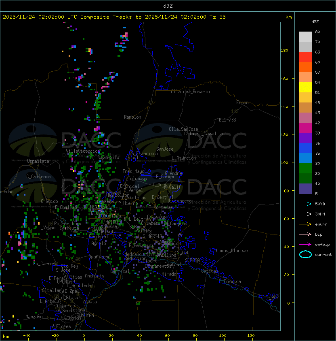
Task: Click the 'Capdevila' map label
Action: (108, 158)
